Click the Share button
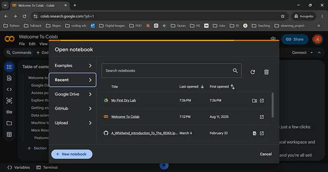The height and width of the screenshot is (172, 328). pyautogui.click(x=295, y=39)
